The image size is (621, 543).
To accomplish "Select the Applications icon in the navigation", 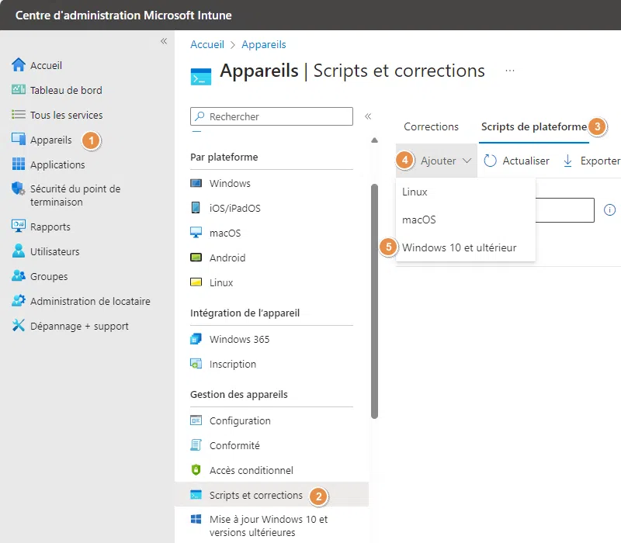I will pyautogui.click(x=52, y=164).
